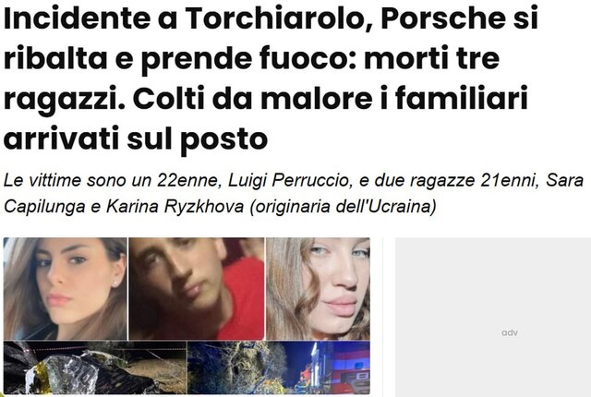The image size is (591, 397).
Task: Click the "adv" label
Action: click(x=510, y=333)
